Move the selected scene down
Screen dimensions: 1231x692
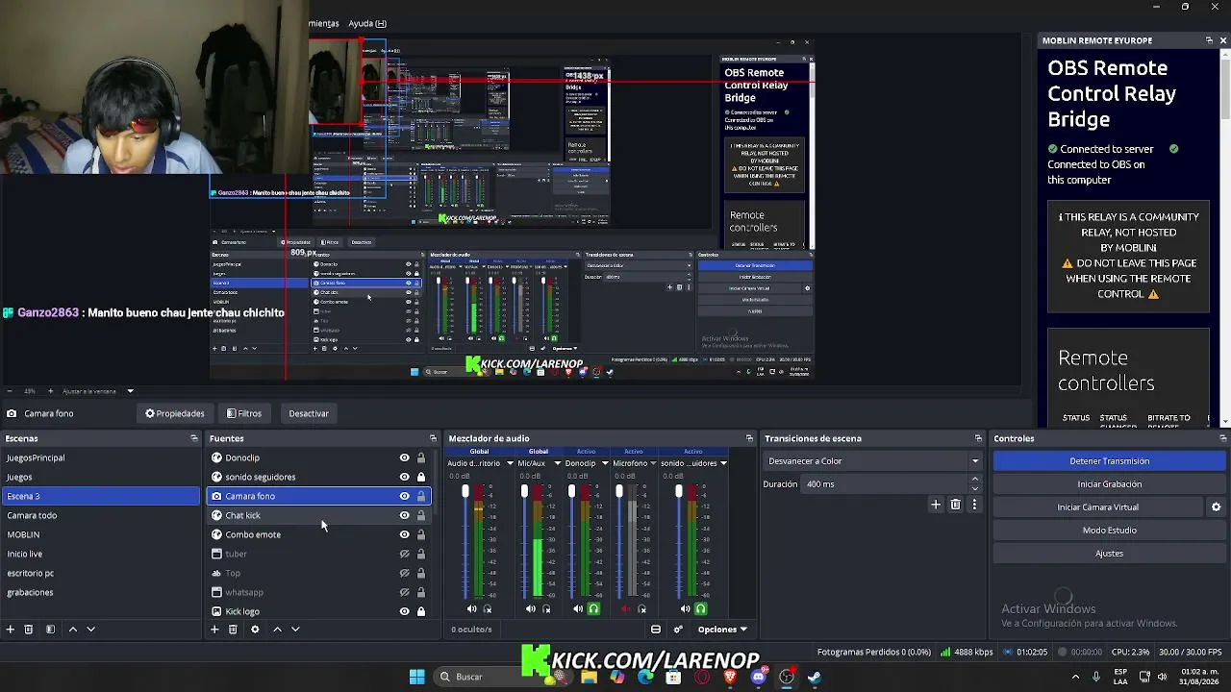pyautogui.click(x=91, y=630)
